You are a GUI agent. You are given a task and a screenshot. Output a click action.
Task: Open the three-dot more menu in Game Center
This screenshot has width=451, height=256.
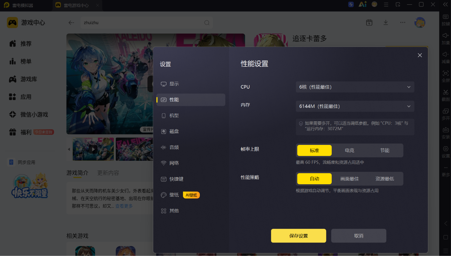[402, 22]
